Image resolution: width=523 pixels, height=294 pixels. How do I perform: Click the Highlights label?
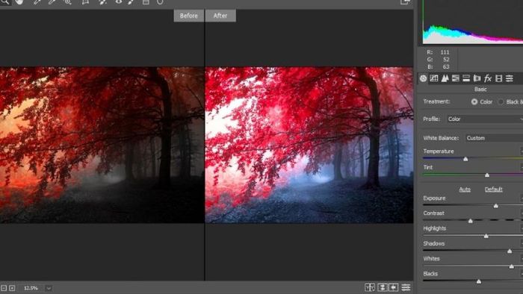click(x=435, y=228)
